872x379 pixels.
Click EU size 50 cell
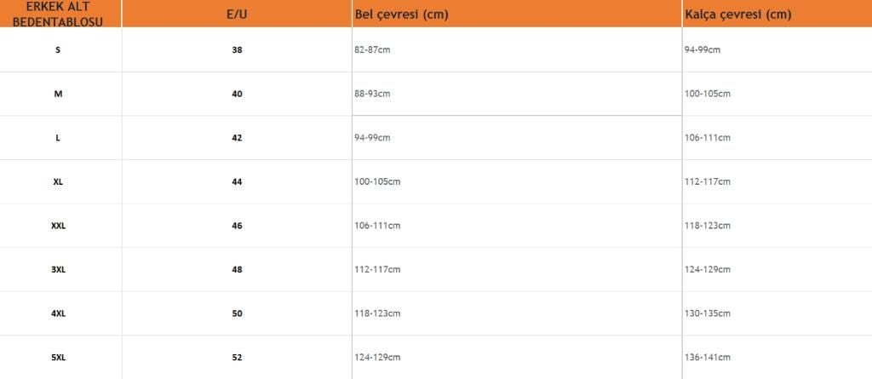coord(237,313)
